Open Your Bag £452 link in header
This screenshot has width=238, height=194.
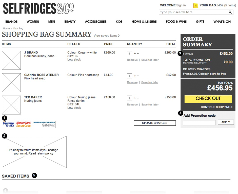(218, 5)
